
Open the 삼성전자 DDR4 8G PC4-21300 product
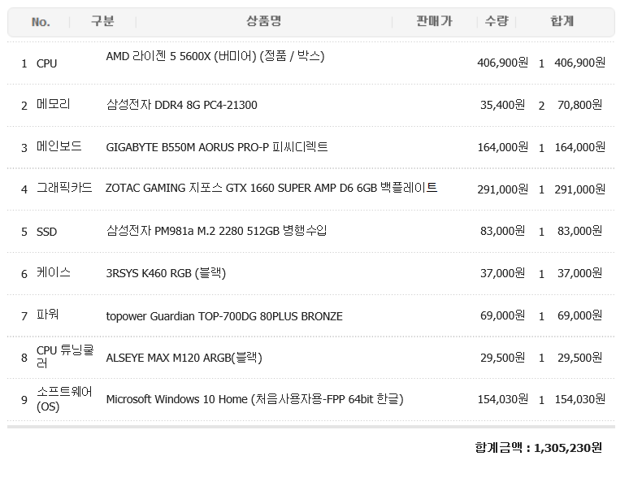181,105
